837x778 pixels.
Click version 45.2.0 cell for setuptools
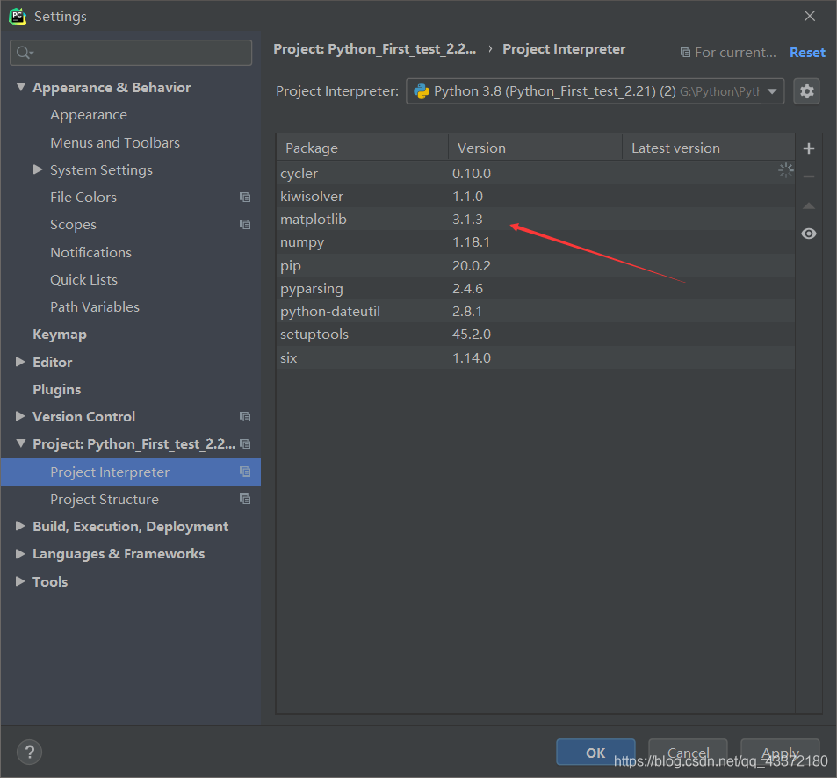472,334
